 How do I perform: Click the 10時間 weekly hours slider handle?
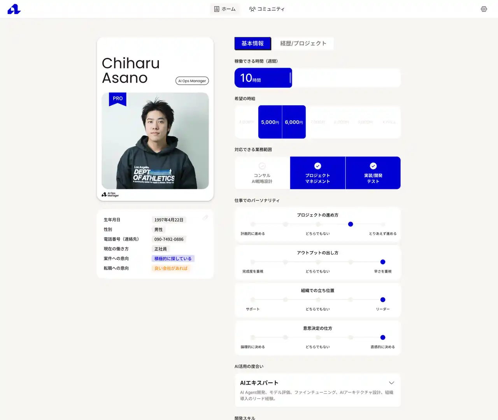(290, 78)
